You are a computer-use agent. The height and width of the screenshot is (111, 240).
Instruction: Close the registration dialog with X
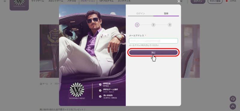[179, 1]
